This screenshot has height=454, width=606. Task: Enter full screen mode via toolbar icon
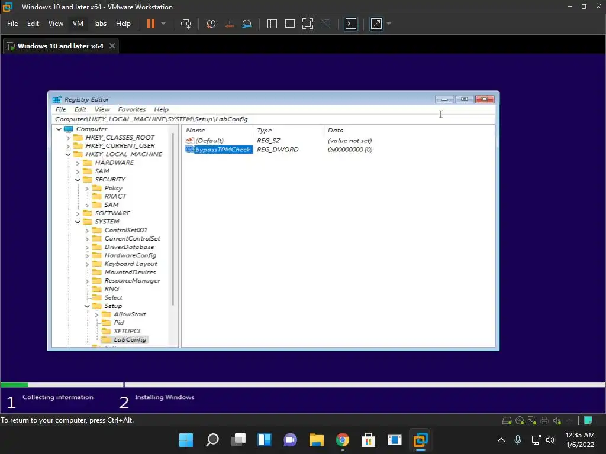(x=308, y=24)
